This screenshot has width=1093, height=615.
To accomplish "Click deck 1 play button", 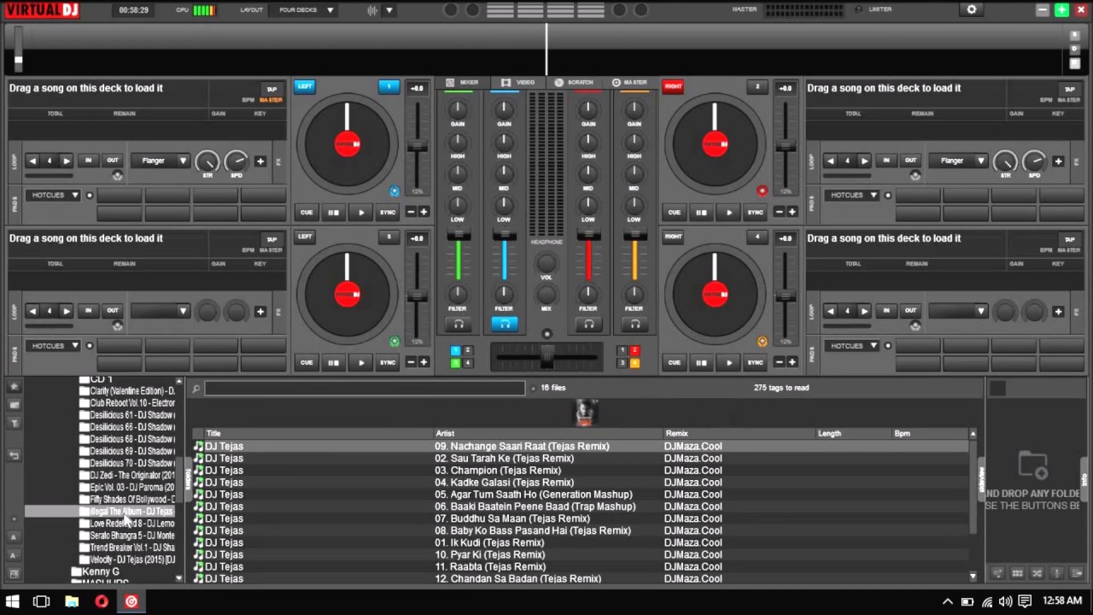I will pyautogui.click(x=360, y=212).
